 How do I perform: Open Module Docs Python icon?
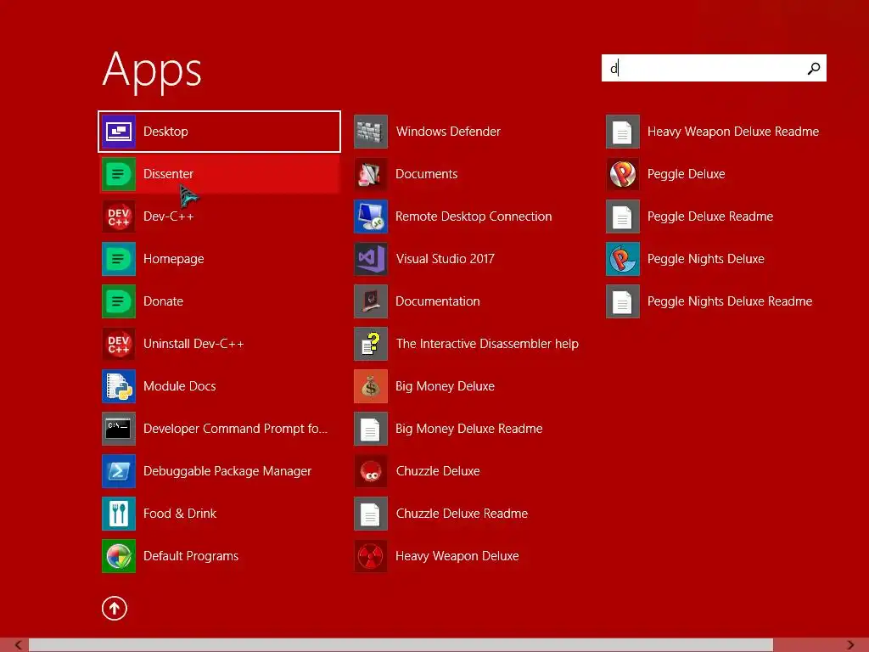point(119,386)
